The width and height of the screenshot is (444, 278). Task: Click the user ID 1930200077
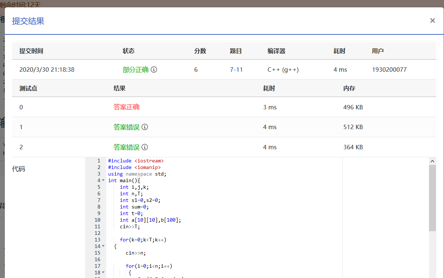[389, 69]
